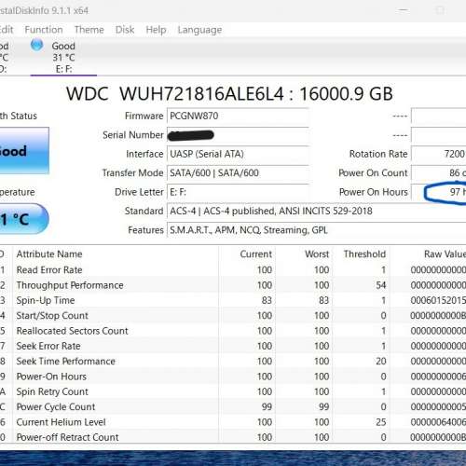This screenshot has width=466, height=466.
Task: Click the Spin-Up Time raw value 0060152015
Action: pyautogui.click(x=438, y=300)
